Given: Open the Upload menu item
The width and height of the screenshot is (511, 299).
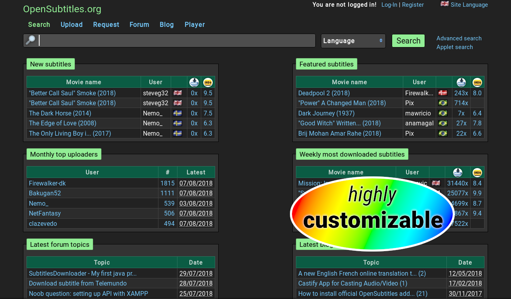Looking at the screenshot, I should click(x=72, y=25).
